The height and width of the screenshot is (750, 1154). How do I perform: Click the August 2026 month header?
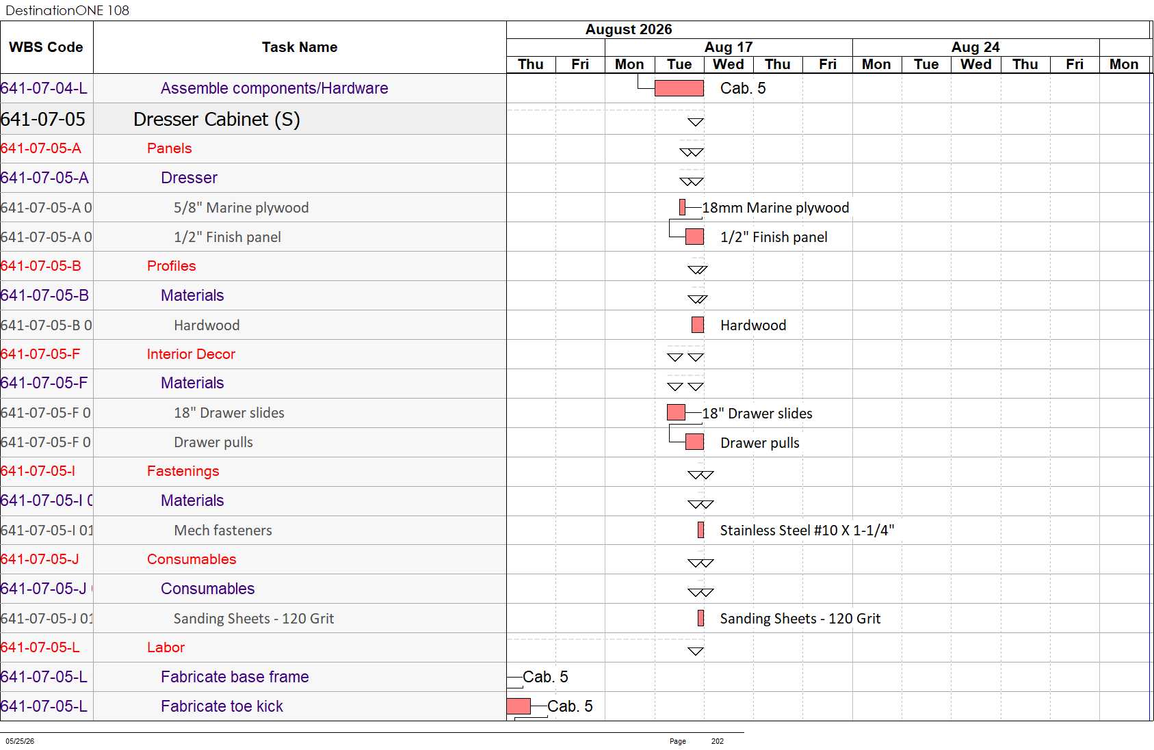(x=629, y=29)
